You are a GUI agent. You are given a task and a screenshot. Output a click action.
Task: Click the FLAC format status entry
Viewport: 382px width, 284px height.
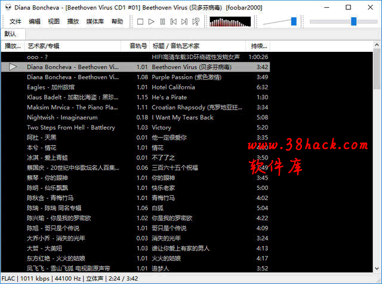click(x=8, y=279)
